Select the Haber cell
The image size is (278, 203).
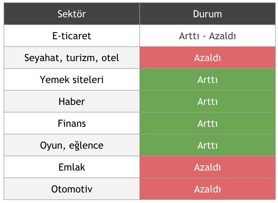72,101
